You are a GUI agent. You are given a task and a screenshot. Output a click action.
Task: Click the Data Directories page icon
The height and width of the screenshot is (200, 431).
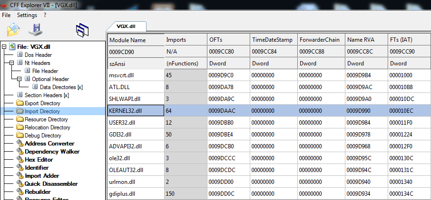pos(35,87)
